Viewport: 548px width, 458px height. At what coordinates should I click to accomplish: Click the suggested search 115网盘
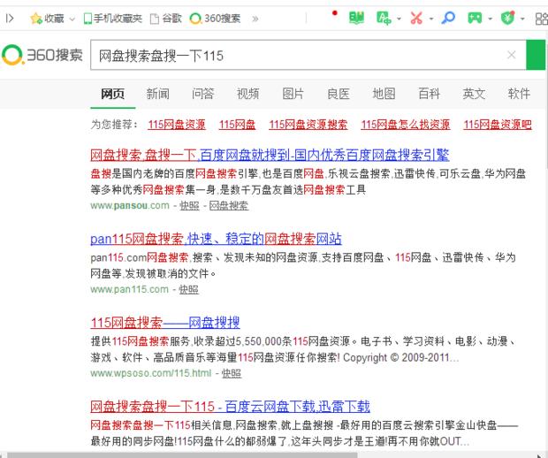click(x=237, y=125)
